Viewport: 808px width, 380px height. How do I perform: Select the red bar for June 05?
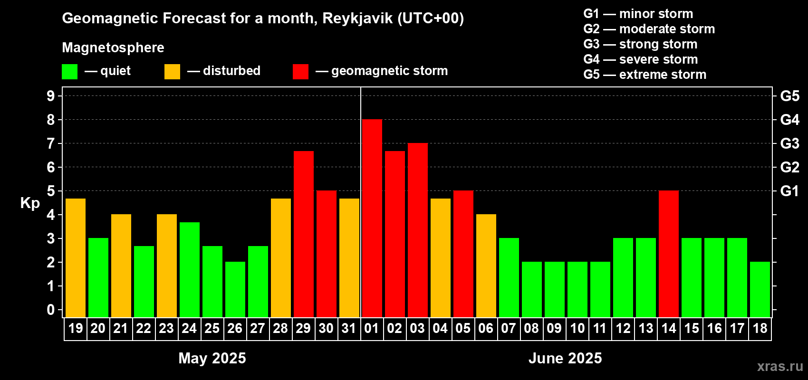(463, 254)
